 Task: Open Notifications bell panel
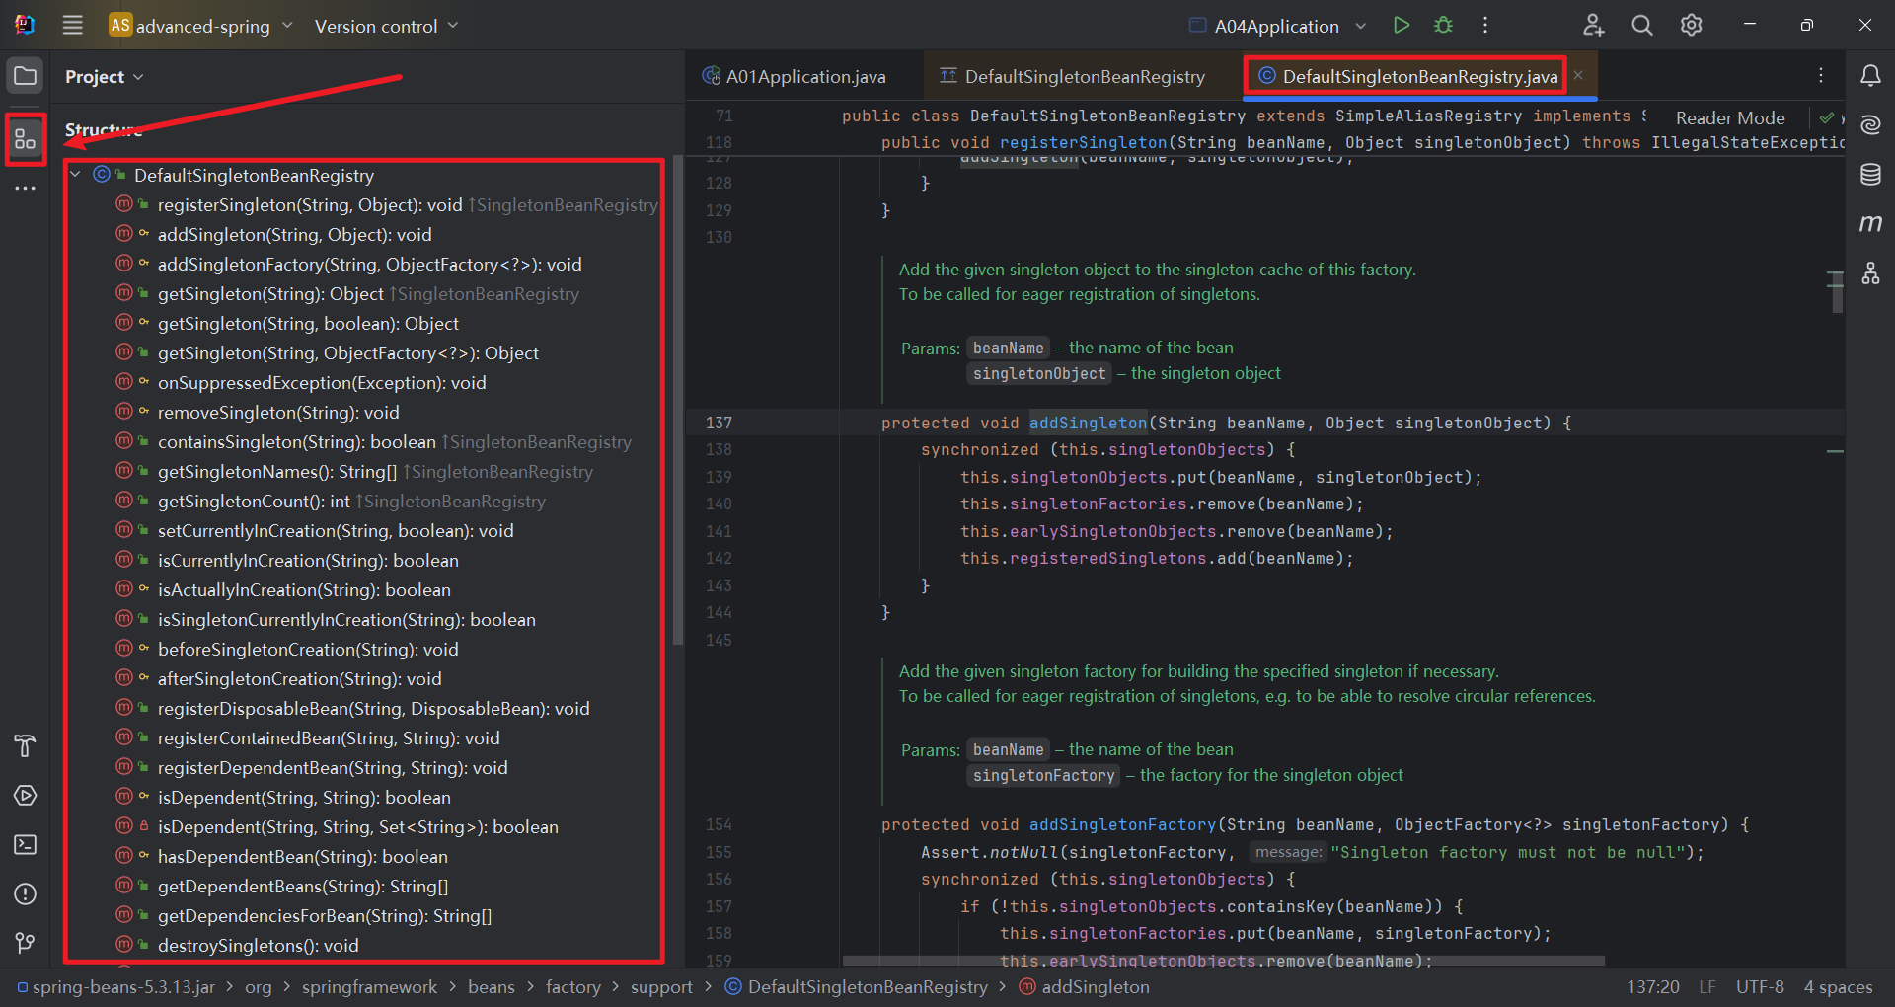click(x=1870, y=76)
